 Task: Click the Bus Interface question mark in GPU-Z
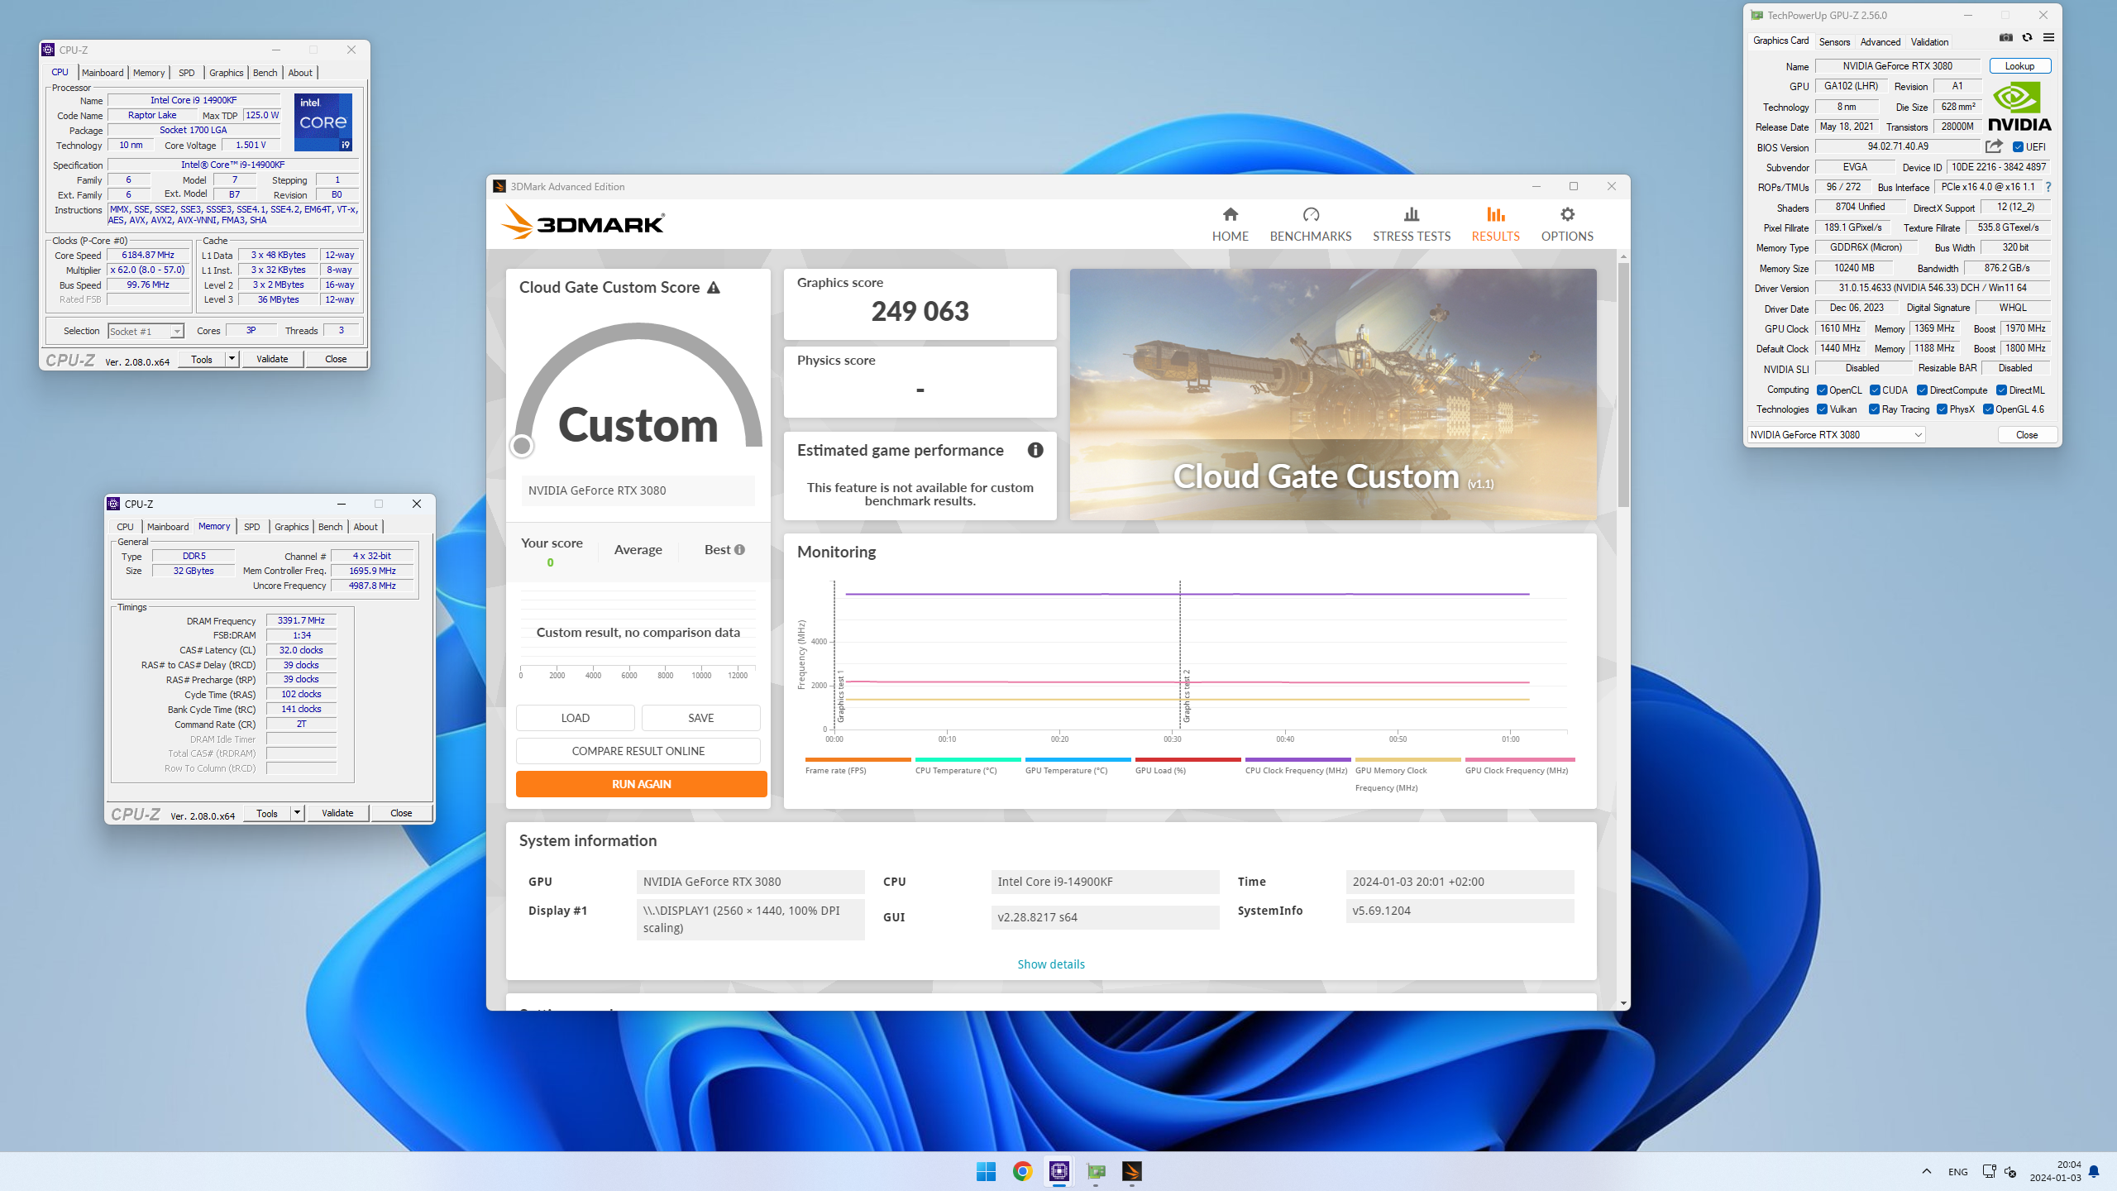(x=2048, y=188)
